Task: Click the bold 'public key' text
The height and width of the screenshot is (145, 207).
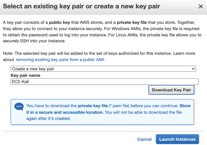Action: pos(59,23)
